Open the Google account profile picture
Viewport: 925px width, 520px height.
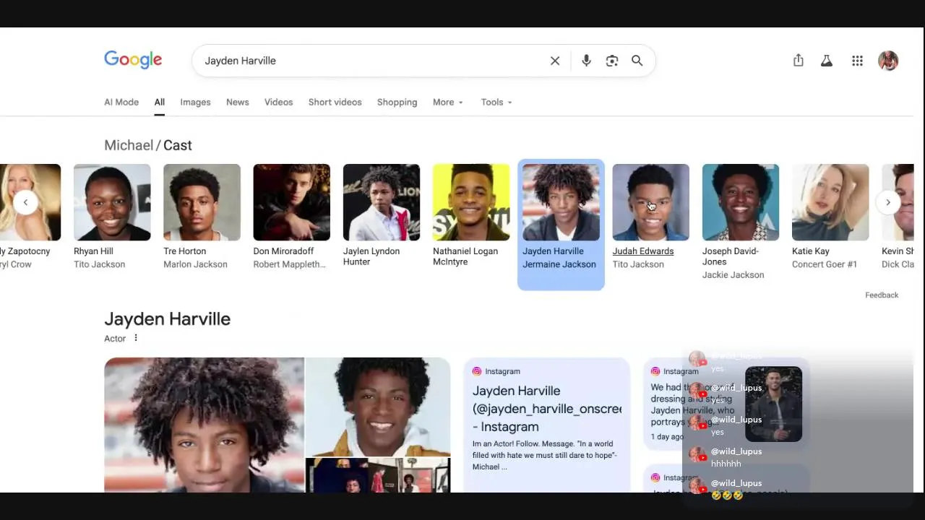click(x=888, y=61)
